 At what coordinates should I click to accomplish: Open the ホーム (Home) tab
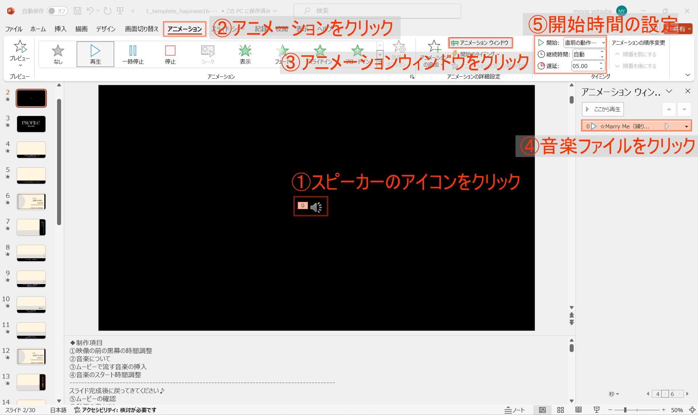tap(38, 29)
